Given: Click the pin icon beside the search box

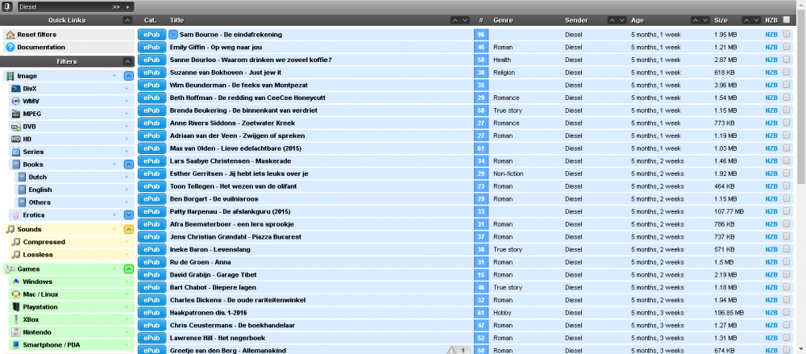Looking at the screenshot, I should [x=7, y=6].
